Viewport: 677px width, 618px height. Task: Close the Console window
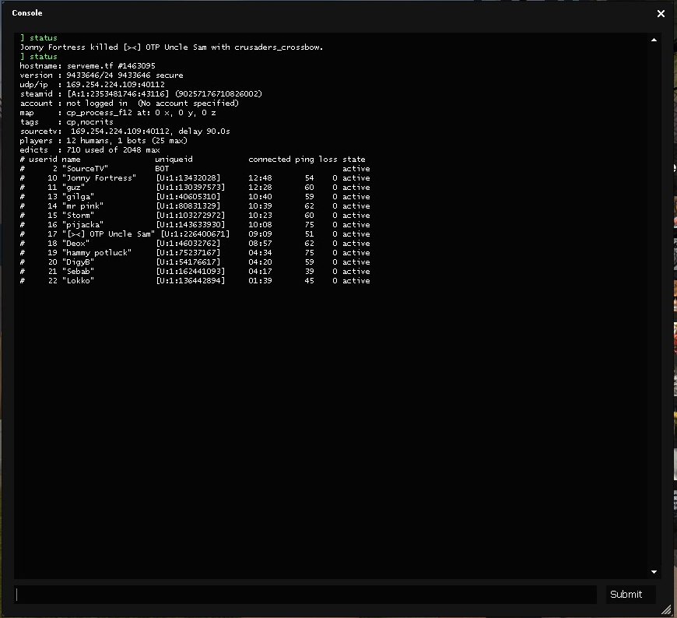coord(661,13)
